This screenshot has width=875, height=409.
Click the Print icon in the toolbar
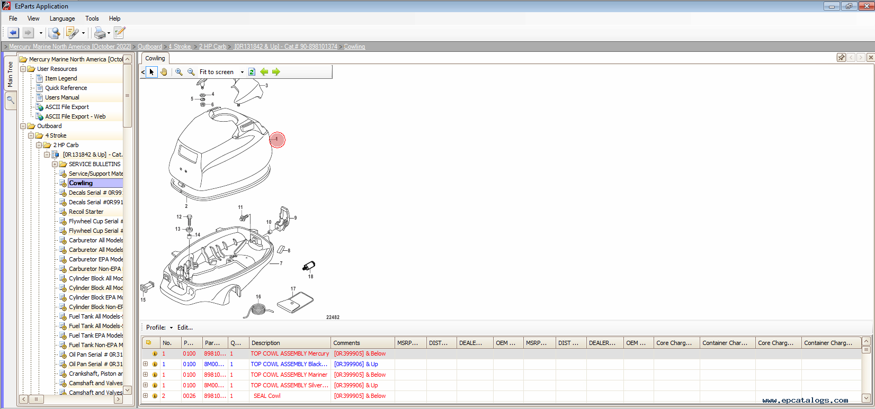pos(100,33)
